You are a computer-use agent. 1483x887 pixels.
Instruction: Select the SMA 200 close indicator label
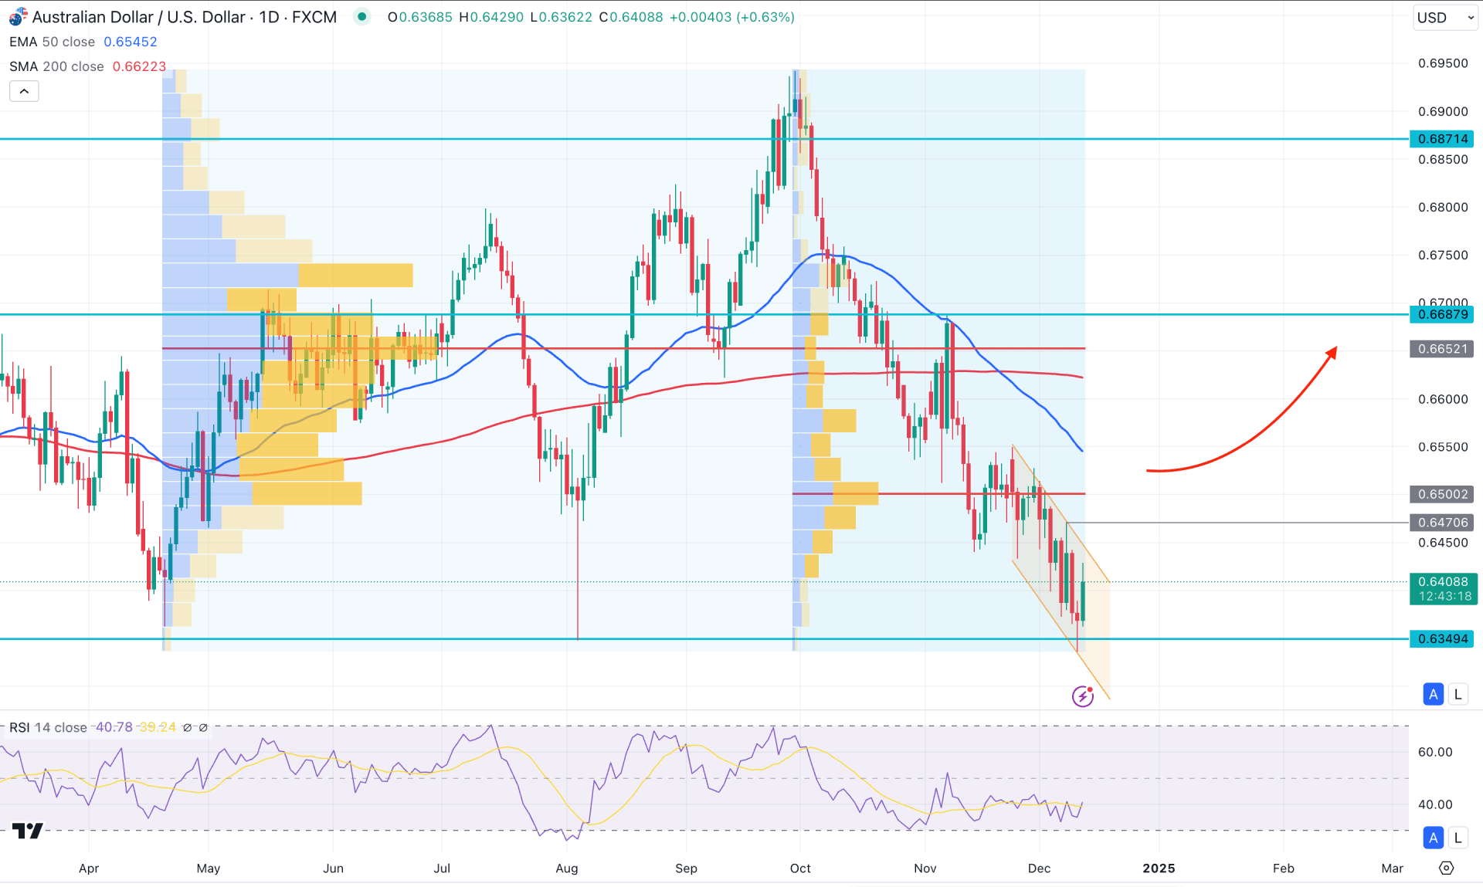point(56,66)
